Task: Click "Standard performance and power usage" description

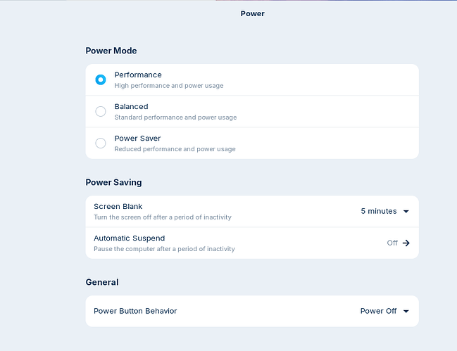Action: pos(175,117)
